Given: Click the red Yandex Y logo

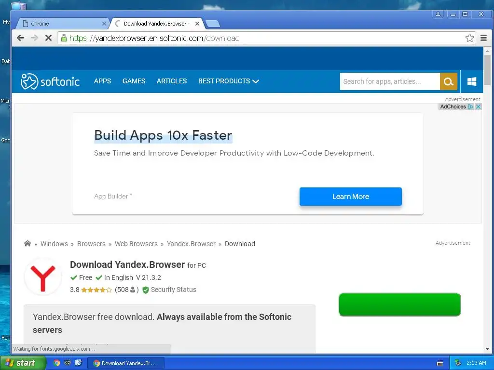Looking at the screenshot, I should 43,277.
